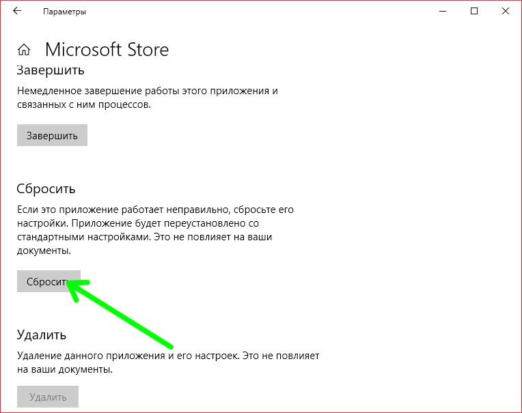The height and width of the screenshot is (413, 522).
Task: Click the text starting 'Удаление данного приложения'
Action: tap(168, 362)
